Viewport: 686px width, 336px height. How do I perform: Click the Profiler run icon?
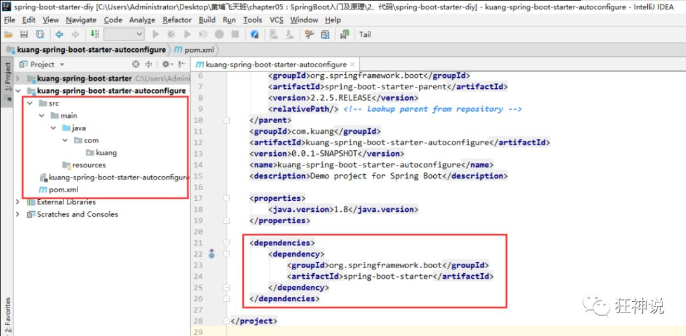point(203,34)
